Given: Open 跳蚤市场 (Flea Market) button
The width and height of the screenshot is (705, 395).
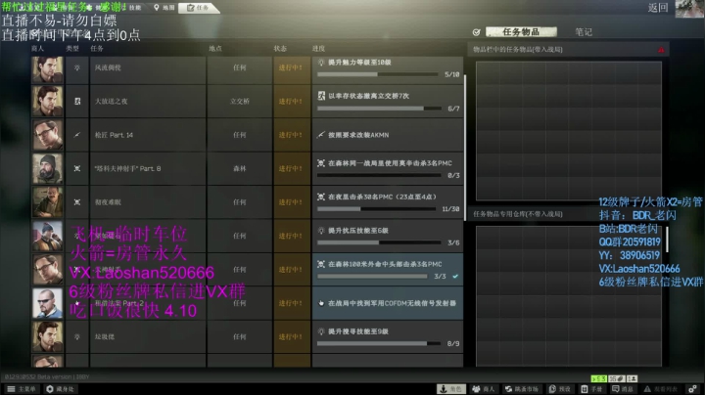Looking at the screenshot, I should pos(521,389).
